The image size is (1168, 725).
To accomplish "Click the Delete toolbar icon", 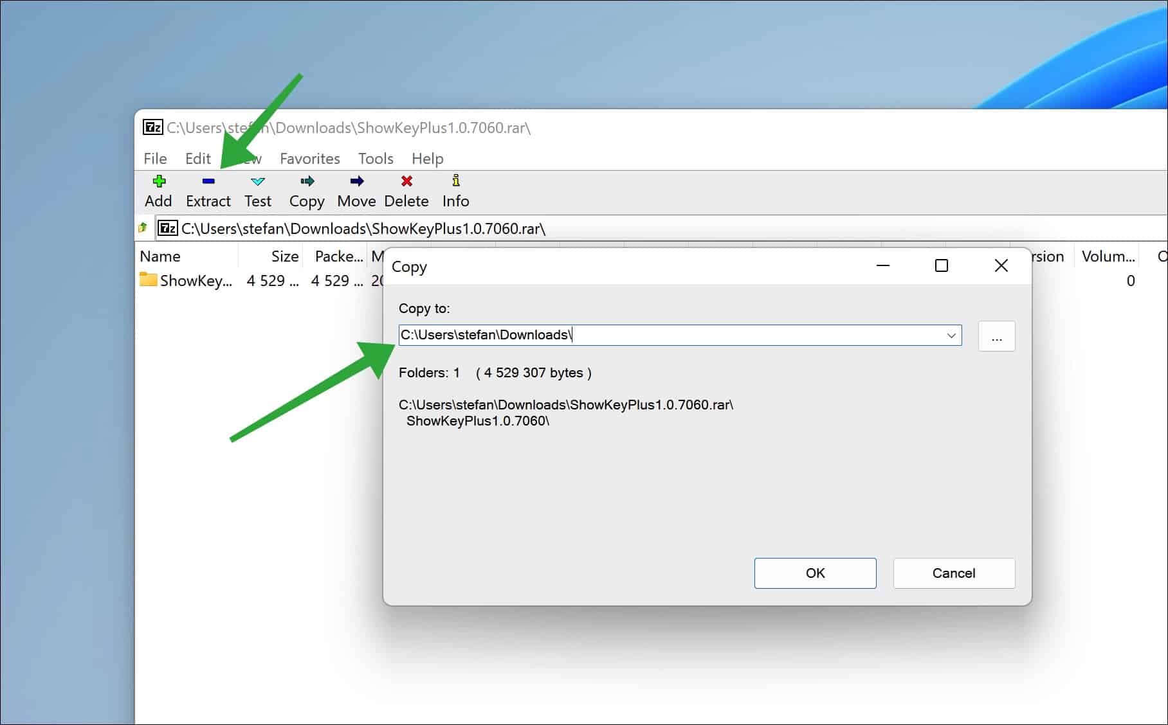I will coord(406,190).
